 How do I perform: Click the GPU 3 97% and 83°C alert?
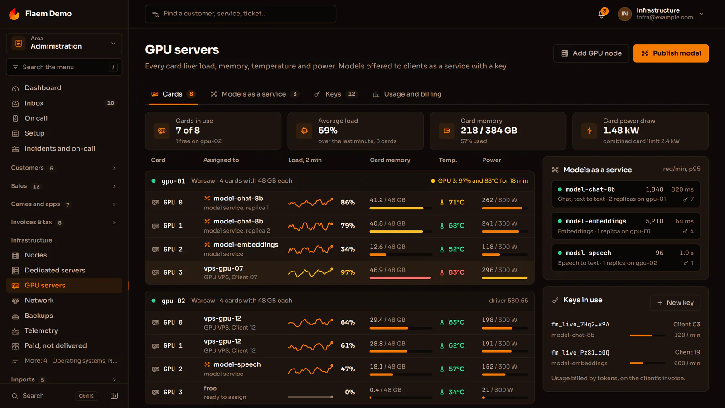479,181
